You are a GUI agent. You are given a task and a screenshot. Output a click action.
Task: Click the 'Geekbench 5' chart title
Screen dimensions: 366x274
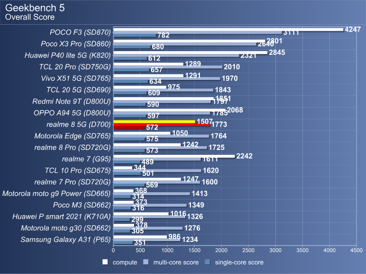coord(35,8)
